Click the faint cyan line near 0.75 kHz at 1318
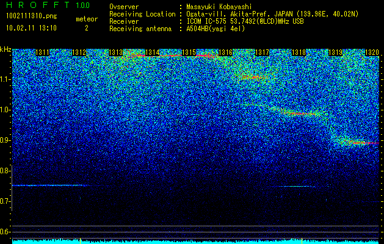This screenshot has height=244, width=384. pyautogui.click(x=297, y=187)
